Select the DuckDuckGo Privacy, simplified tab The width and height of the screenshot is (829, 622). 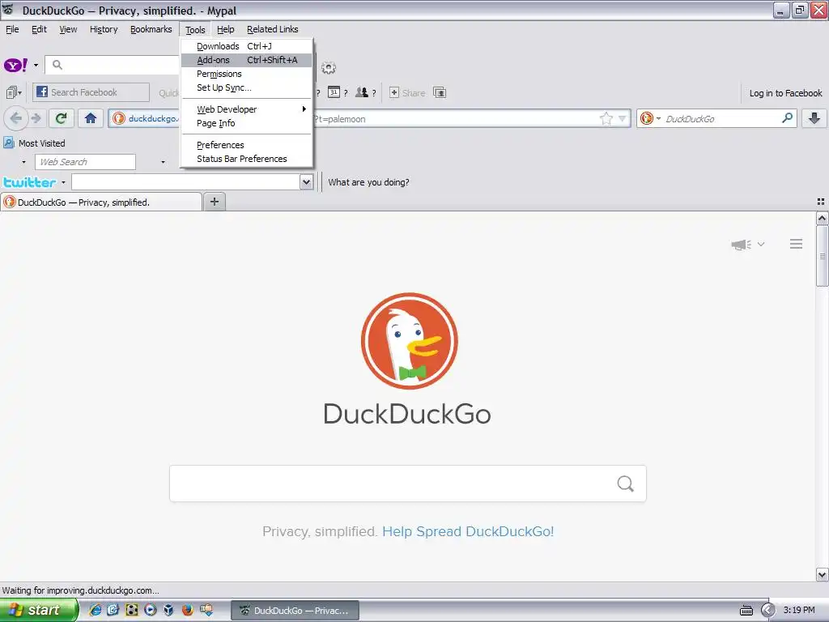click(101, 202)
